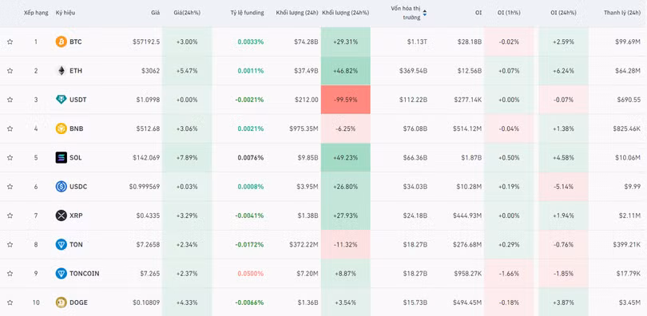Open the DOGE symbol link
This screenshot has width=647, height=316.
pos(78,302)
